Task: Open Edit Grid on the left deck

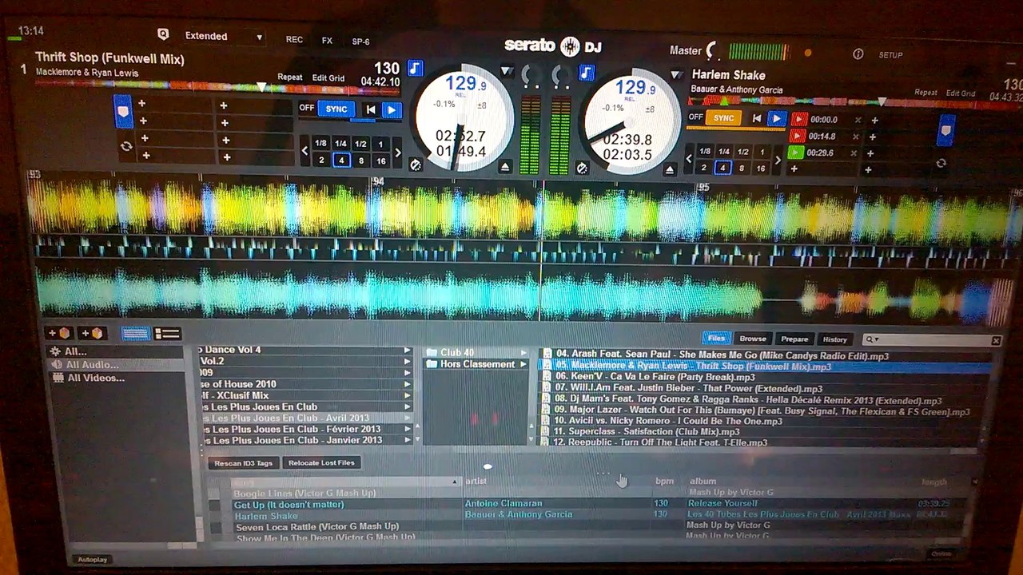Action: [x=328, y=78]
